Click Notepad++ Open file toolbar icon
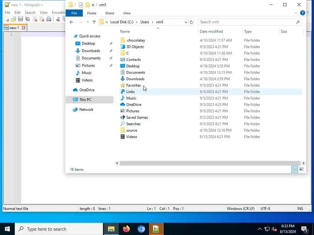This screenshot has height=235, width=314. point(13,19)
